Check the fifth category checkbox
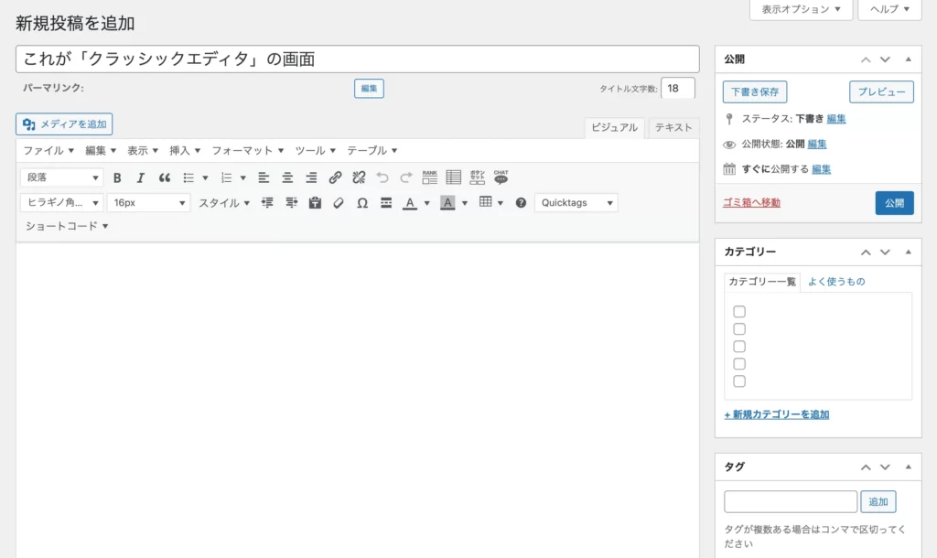Viewport: 937px width, 558px height. click(x=739, y=381)
